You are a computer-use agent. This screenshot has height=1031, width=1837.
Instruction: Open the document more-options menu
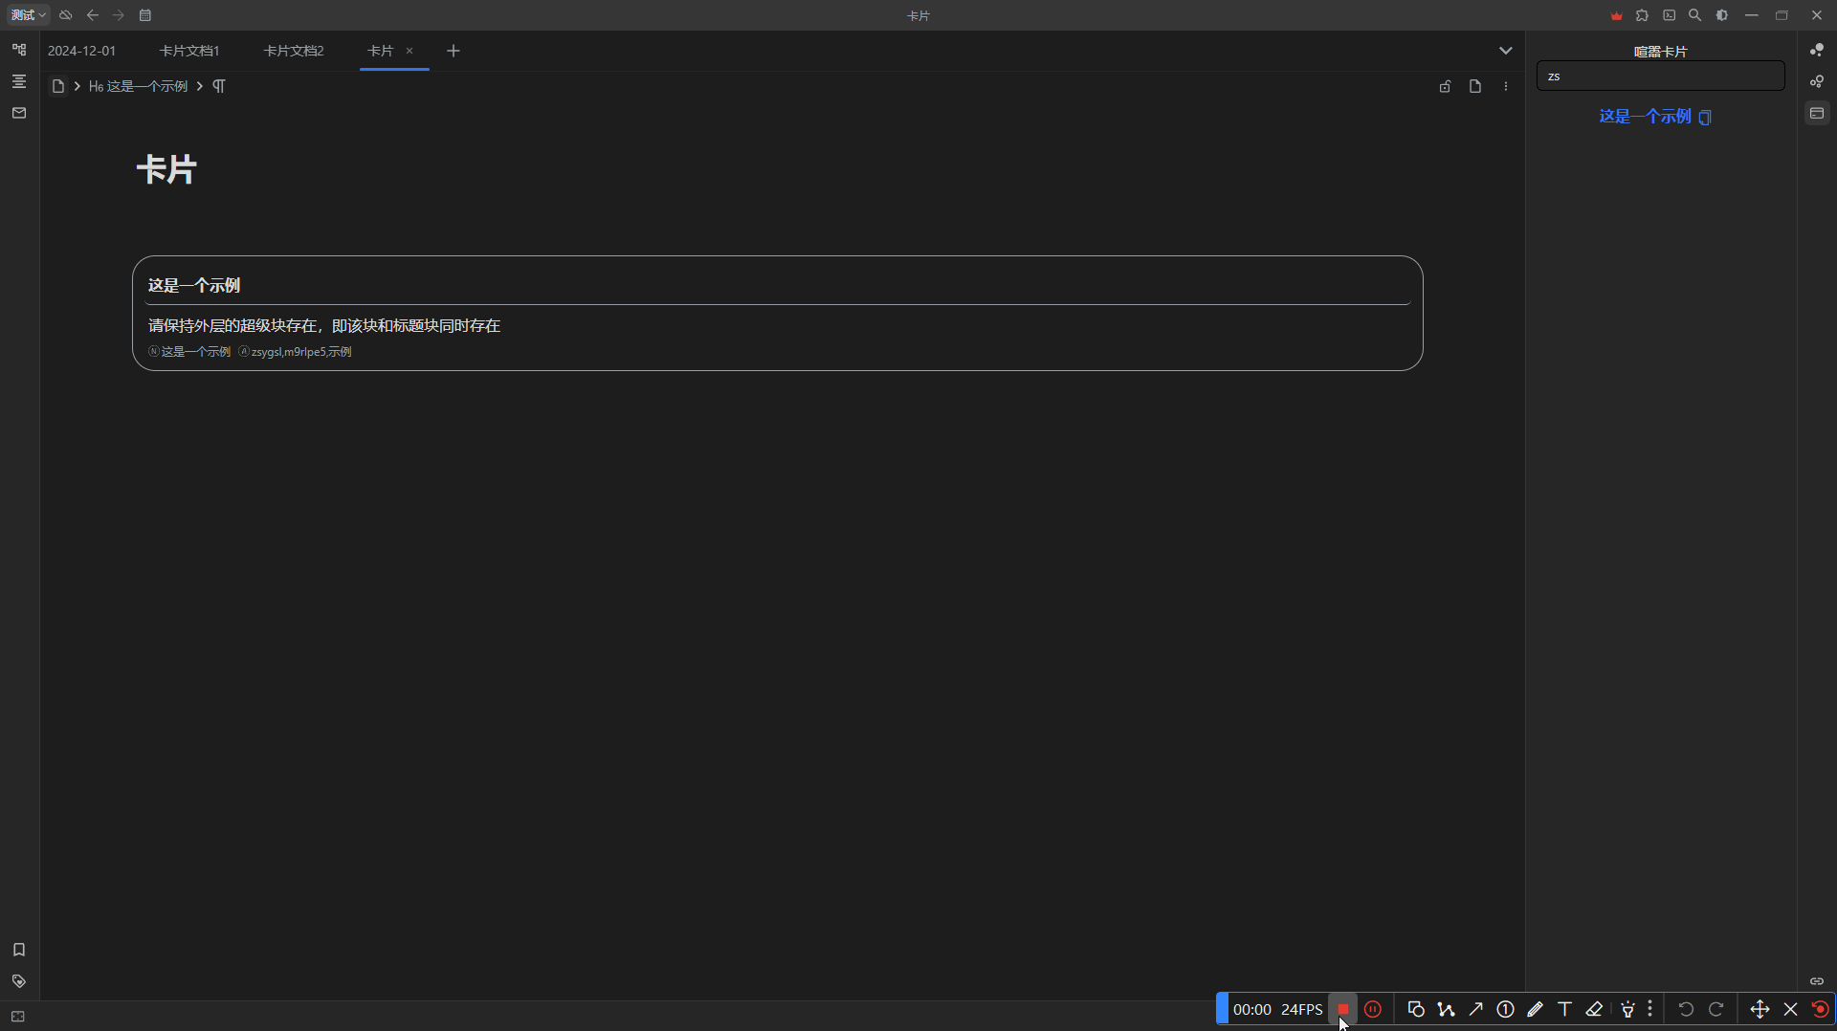pyautogui.click(x=1506, y=86)
